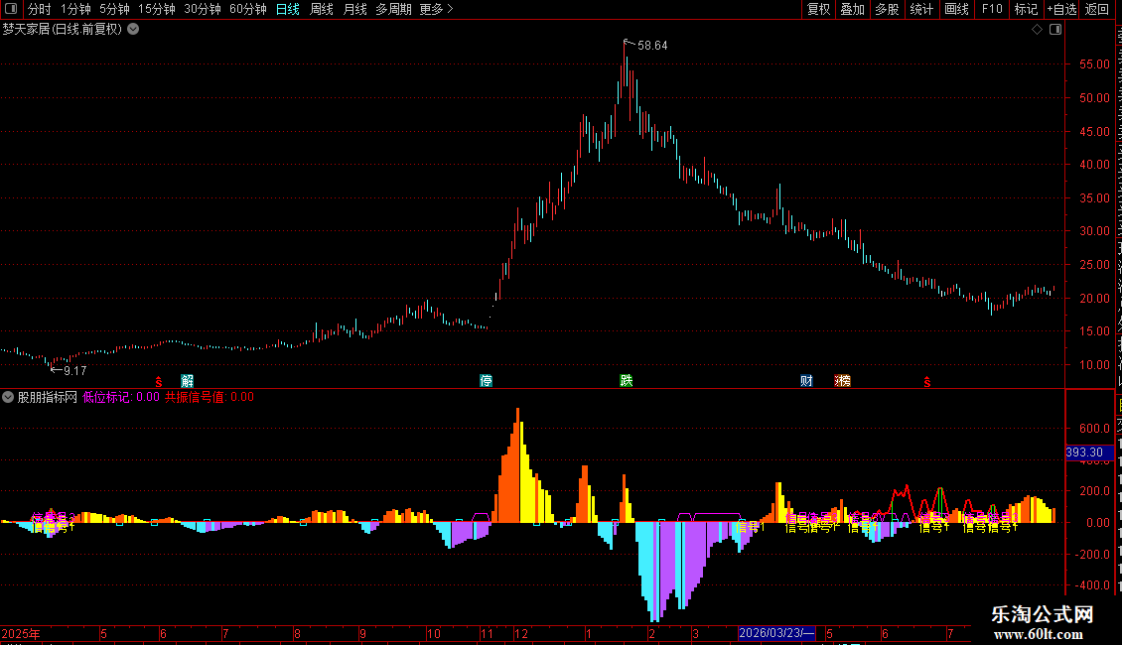
Task: Click the panel layout icon at top-left
Action: 11,9
